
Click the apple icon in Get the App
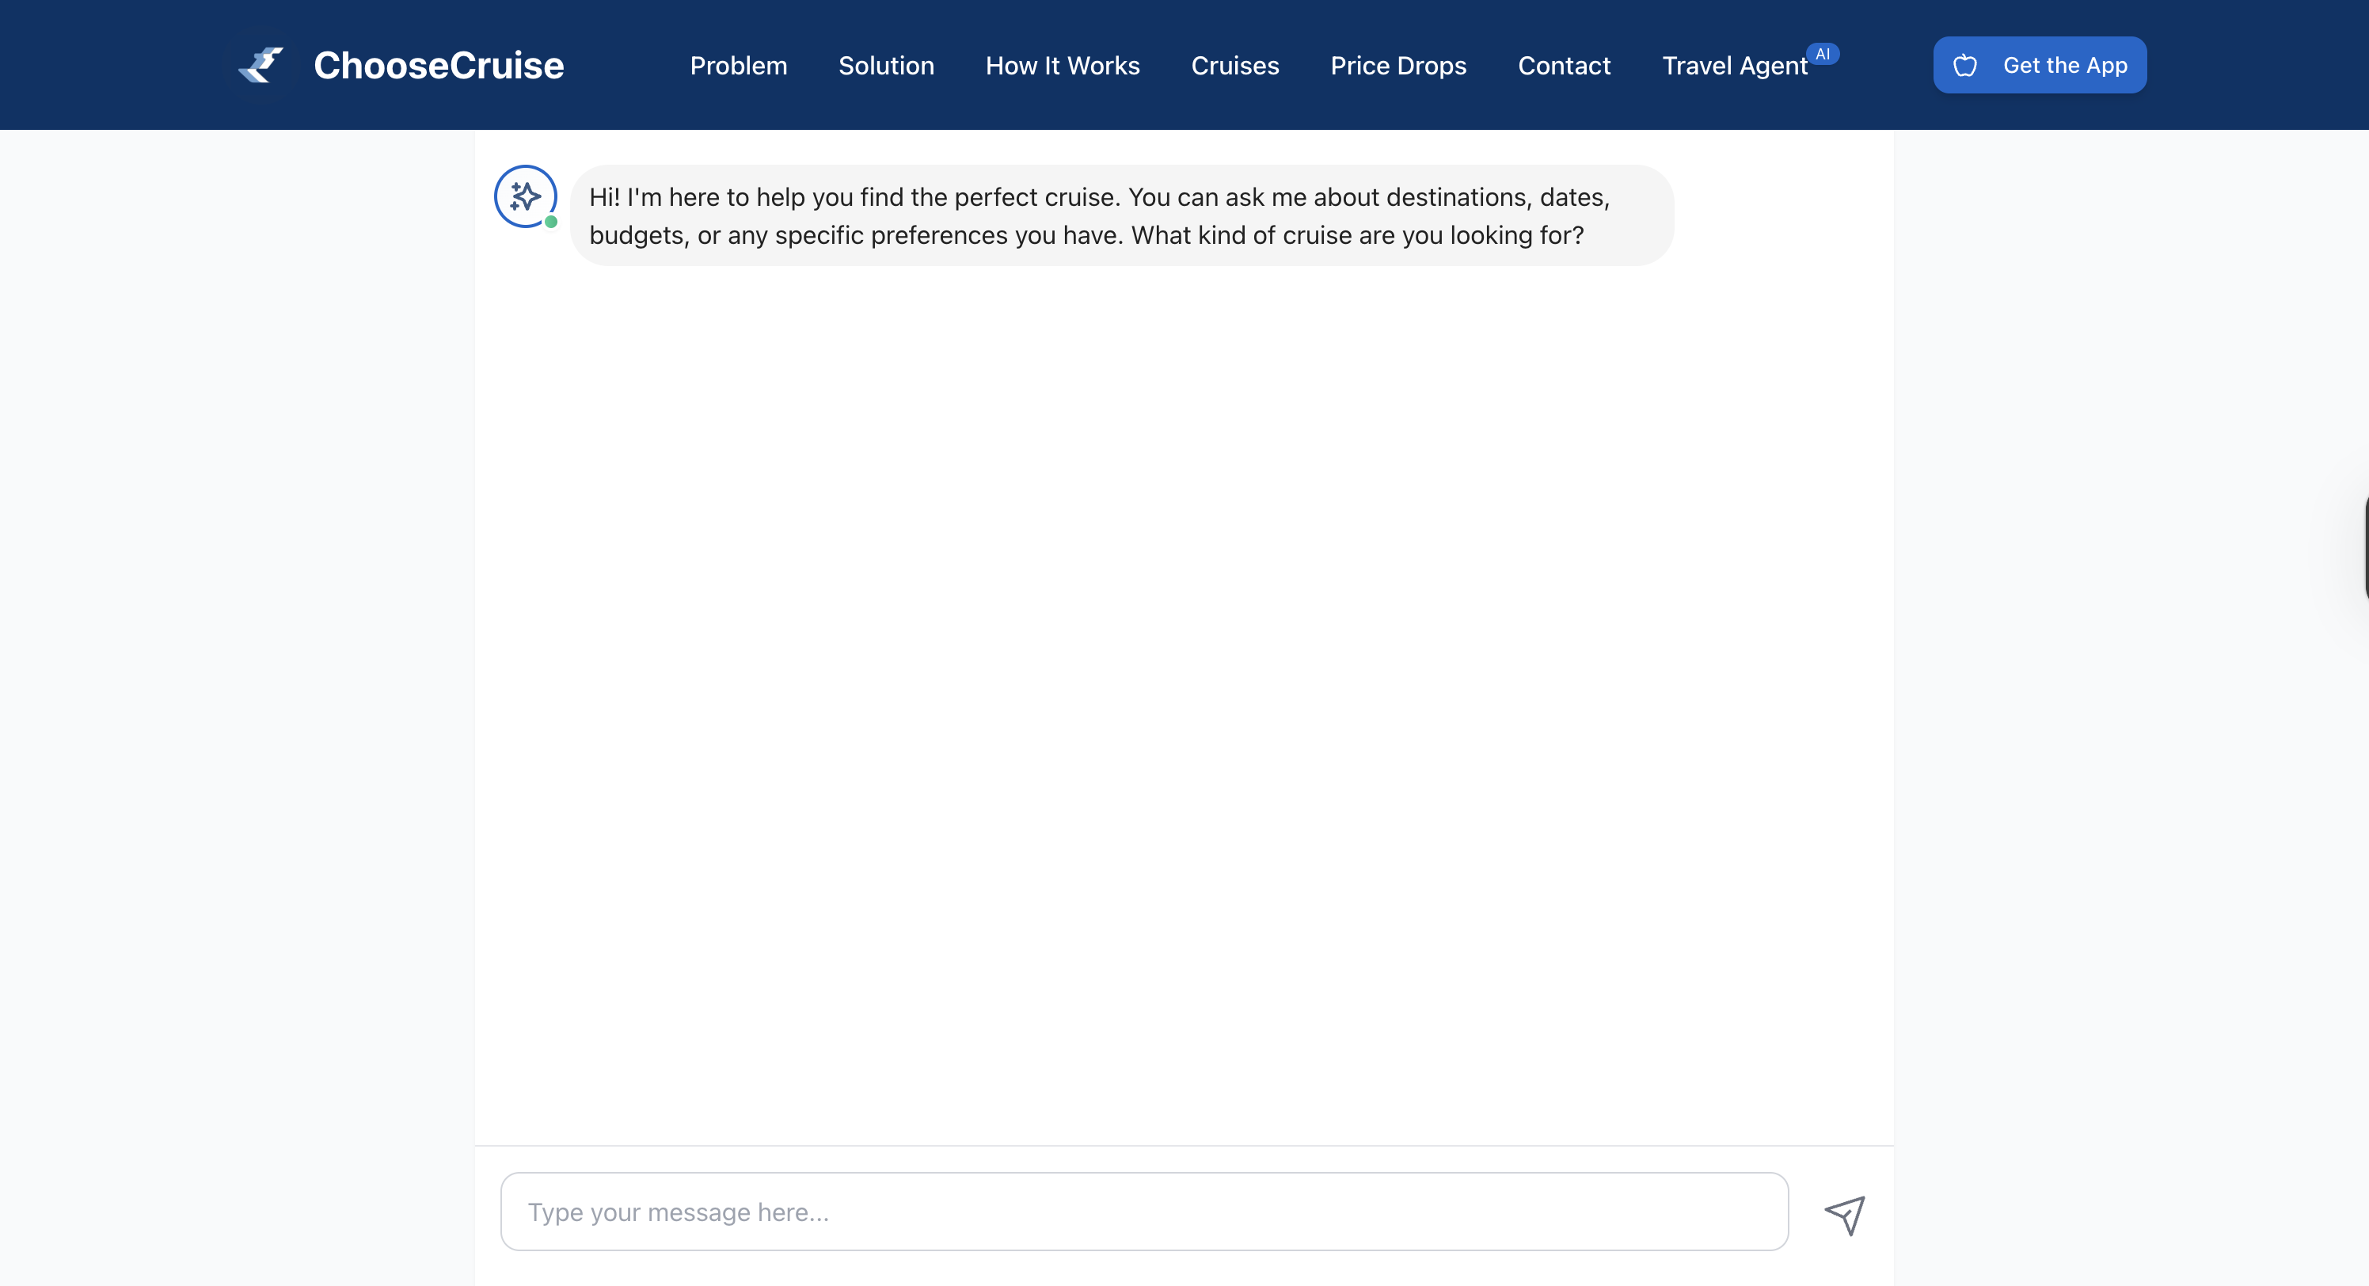[x=1964, y=65]
